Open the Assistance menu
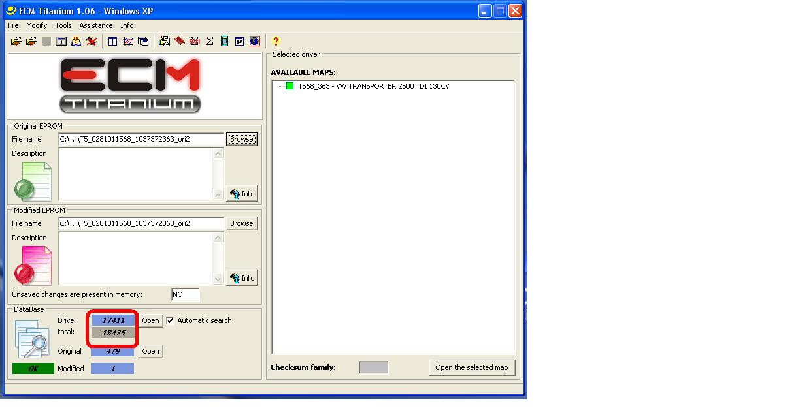 point(96,25)
